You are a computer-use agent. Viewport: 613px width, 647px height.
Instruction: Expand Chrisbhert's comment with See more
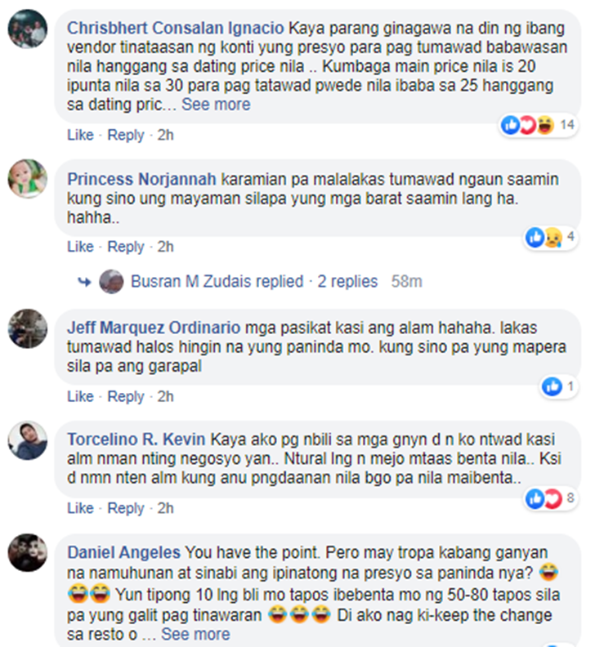click(216, 105)
